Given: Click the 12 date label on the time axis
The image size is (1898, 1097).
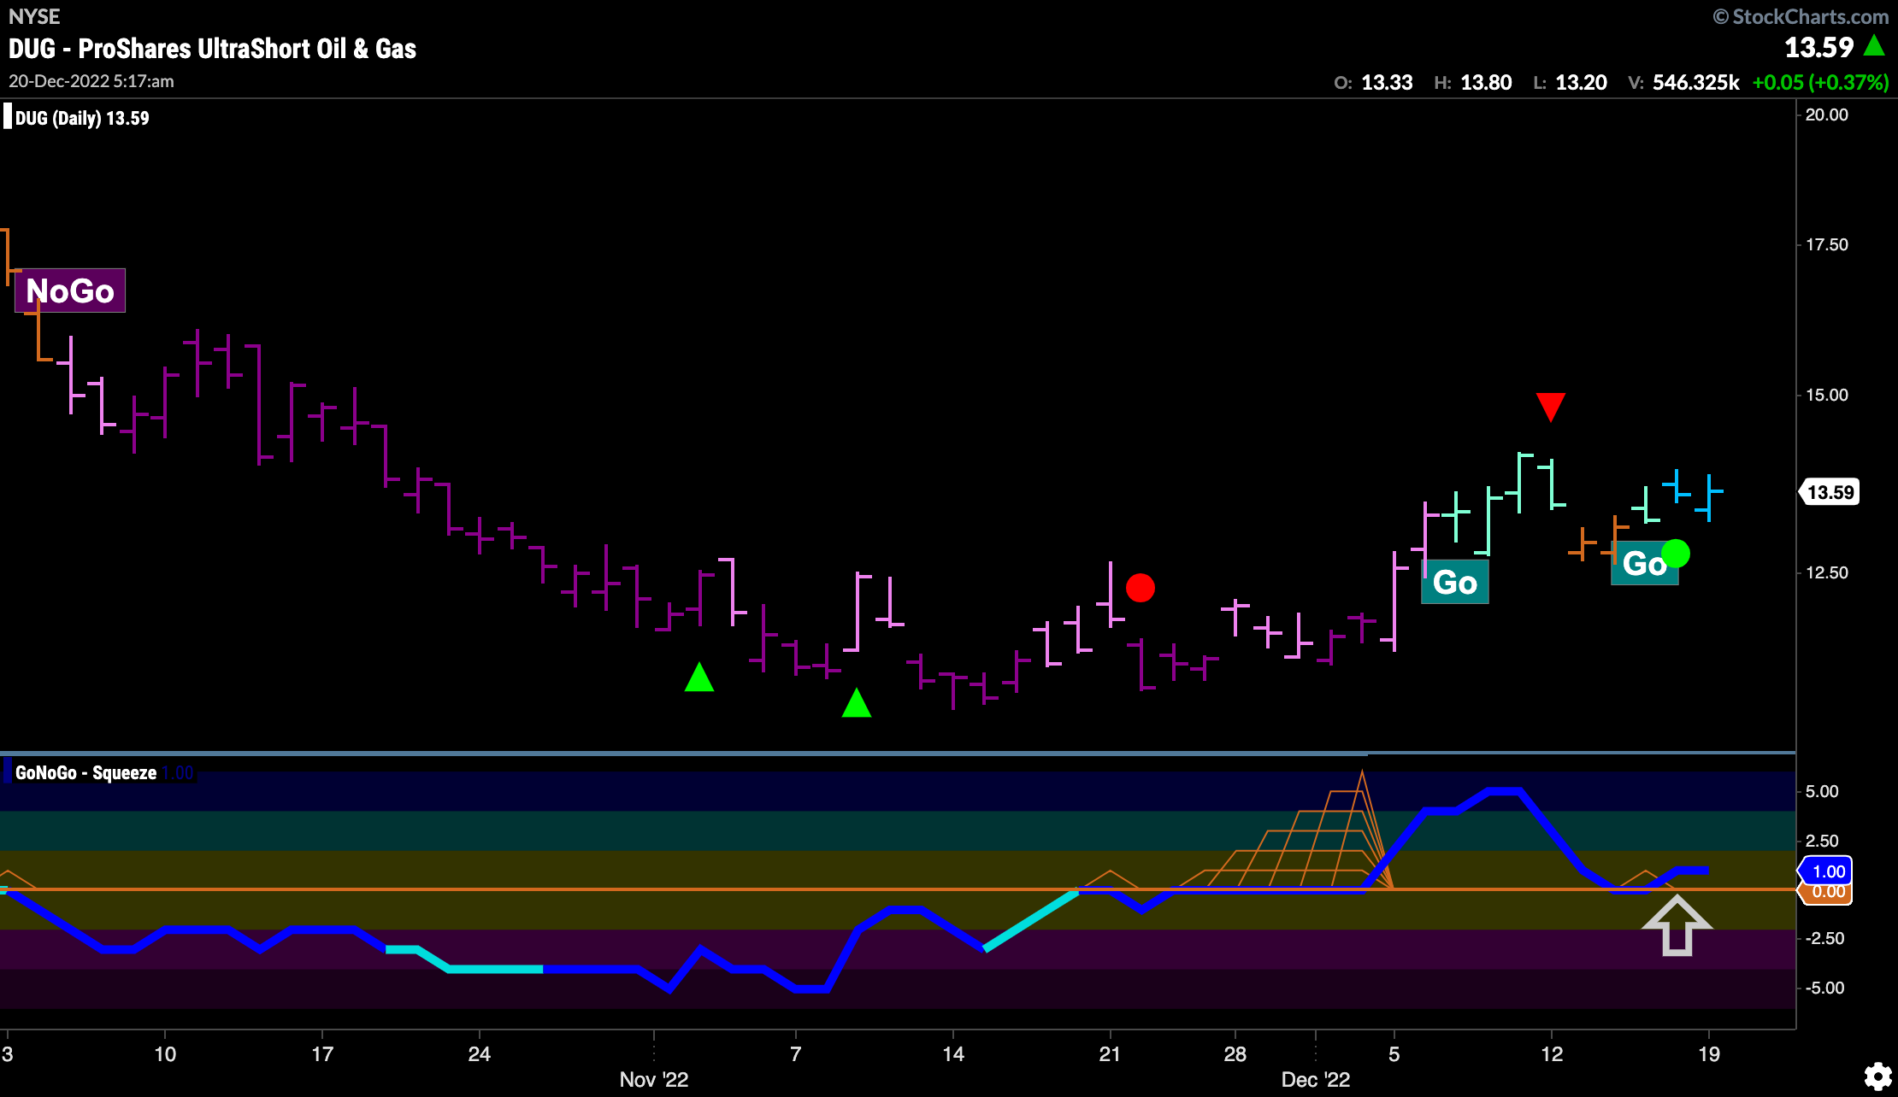Looking at the screenshot, I should [x=1552, y=1053].
